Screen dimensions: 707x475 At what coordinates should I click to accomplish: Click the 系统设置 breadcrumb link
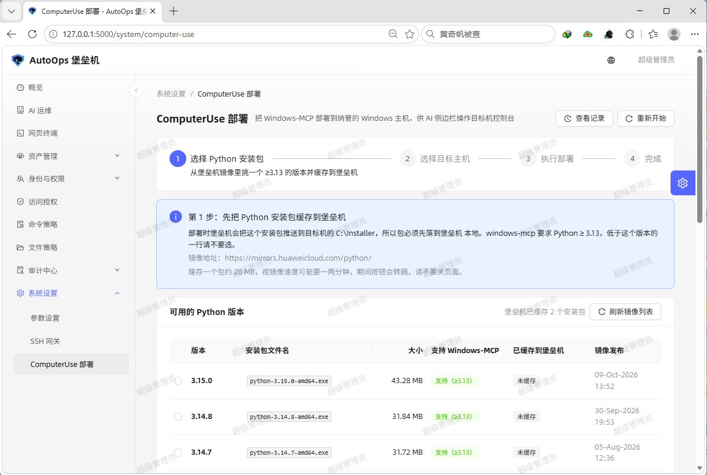(x=171, y=94)
